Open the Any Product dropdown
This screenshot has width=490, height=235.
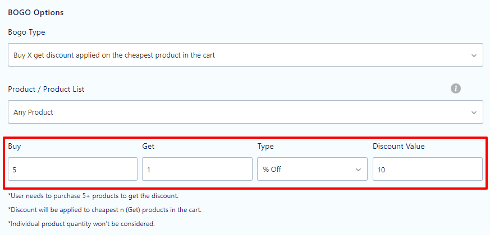[245, 112]
